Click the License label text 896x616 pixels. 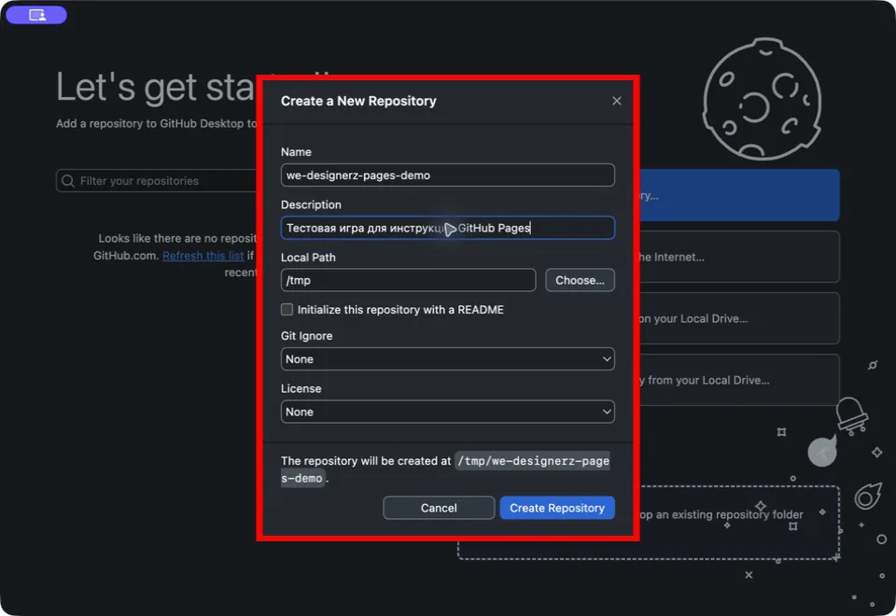301,388
